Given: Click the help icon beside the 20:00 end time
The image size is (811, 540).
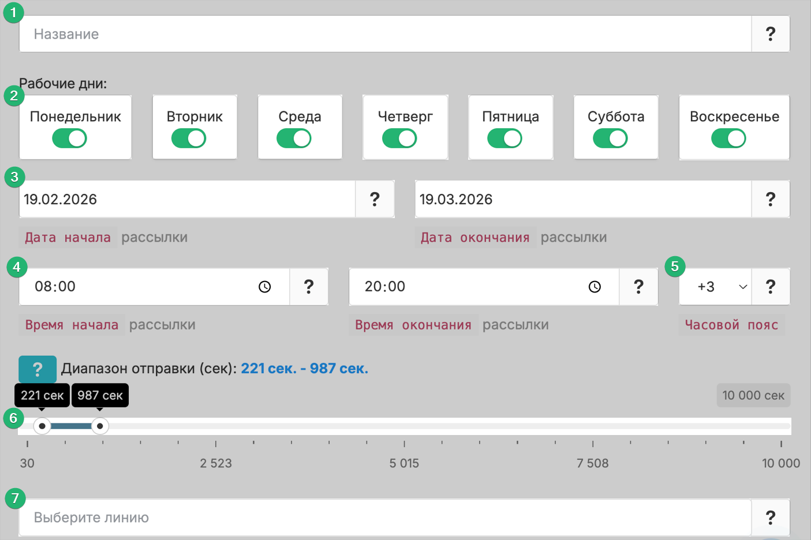Looking at the screenshot, I should pyautogui.click(x=638, y=287).
